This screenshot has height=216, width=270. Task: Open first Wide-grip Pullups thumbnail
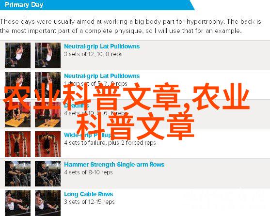tap(18, 144)
